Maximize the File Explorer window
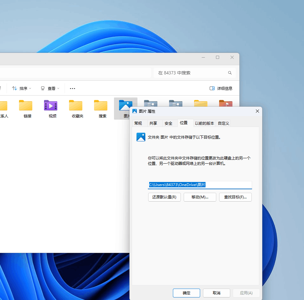The image size is (304, 300). (218, 57)
